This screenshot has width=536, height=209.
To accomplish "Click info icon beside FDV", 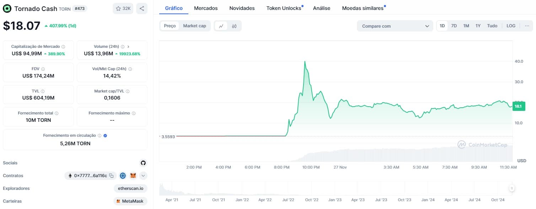I will point(43,69).
